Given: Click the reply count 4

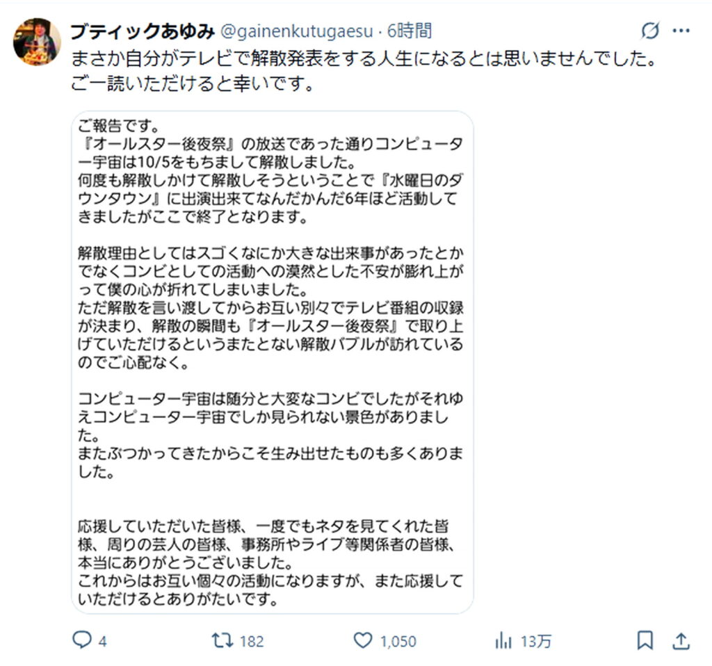Looking at the screenshot, I should (102, 641).
